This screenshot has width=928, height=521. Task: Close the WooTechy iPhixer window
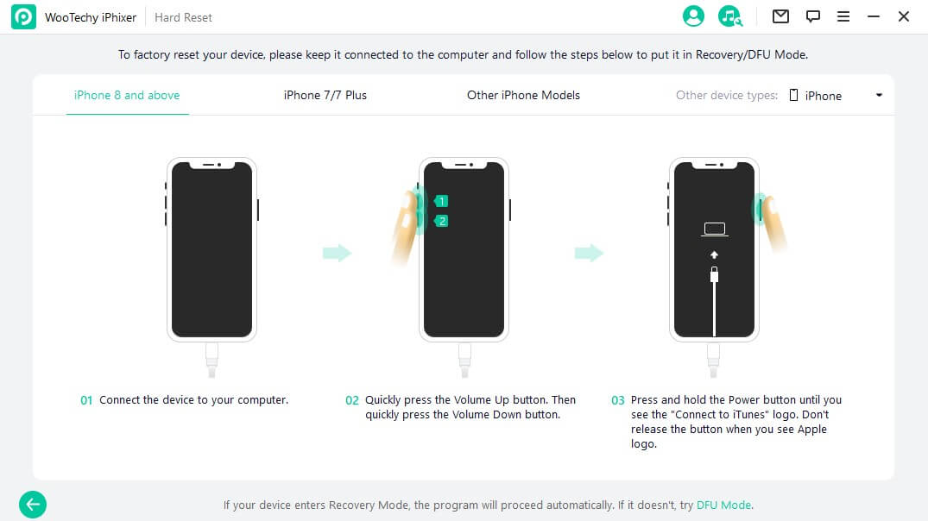(903, 16)
